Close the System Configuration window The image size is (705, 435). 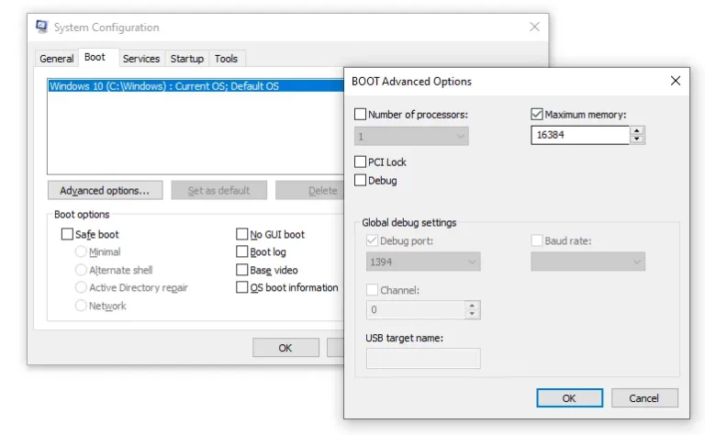point(534,27)
